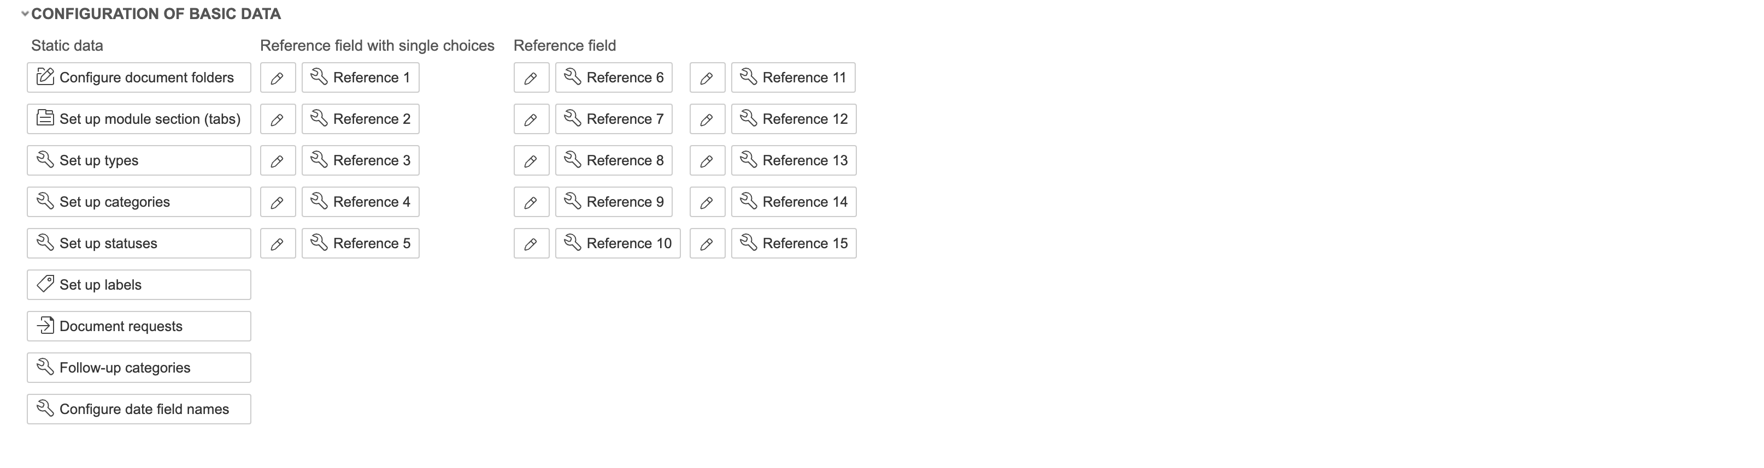Image resolution: width=1764 pixels, height=468 pixels.
Task: Click the pencil icon beside Reference 13
Action: (x=707, y=160)
